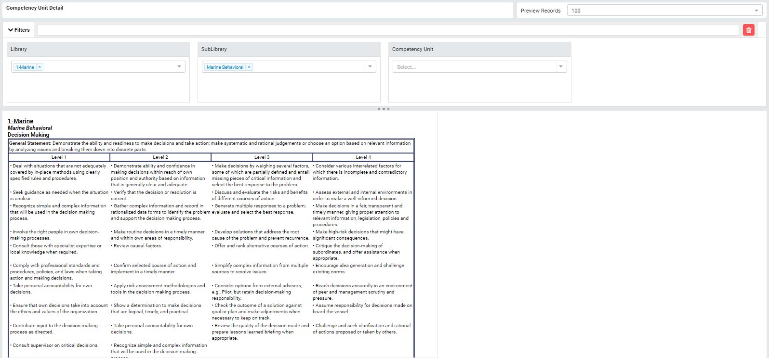Click the filter summary input field
769x358 pixels.
[388, 30]
